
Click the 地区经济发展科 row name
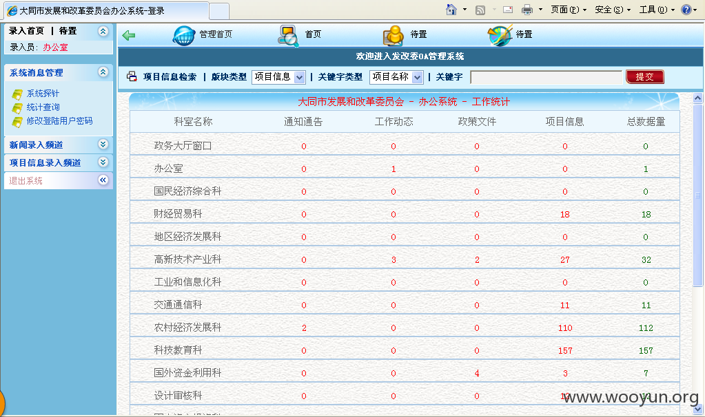pos(187,237)
